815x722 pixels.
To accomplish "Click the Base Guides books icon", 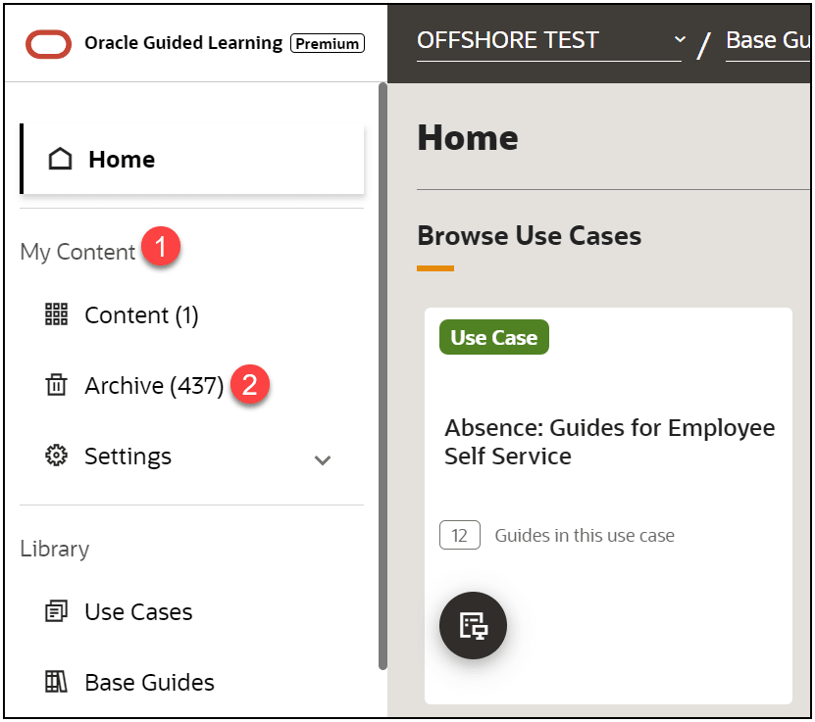I will coord(56,682).
